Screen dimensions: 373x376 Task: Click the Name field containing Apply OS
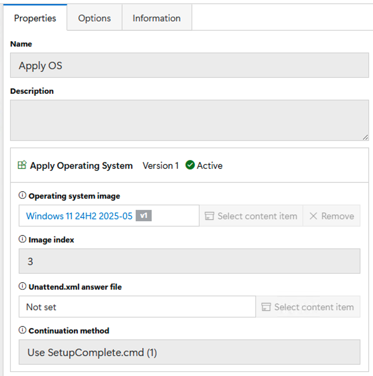(189, 65)
